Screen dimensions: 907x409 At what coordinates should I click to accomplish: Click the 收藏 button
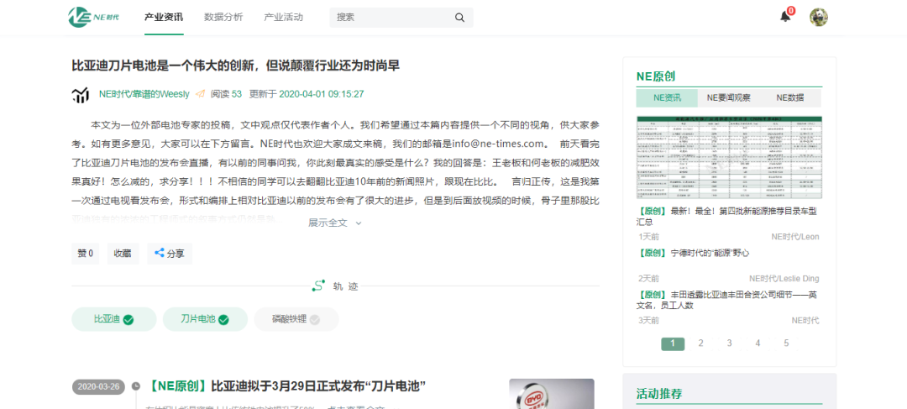(123, 254)
